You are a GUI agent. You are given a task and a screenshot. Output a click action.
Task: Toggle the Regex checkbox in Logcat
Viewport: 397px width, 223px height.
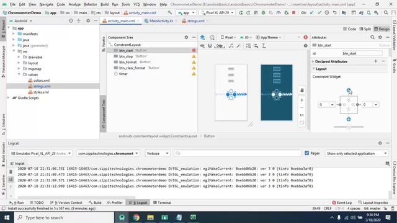point(306,153)
